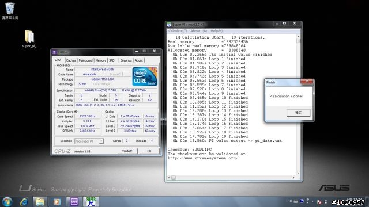
Task: Switch to Super PI taskbar icon
Action: point(91,202)
